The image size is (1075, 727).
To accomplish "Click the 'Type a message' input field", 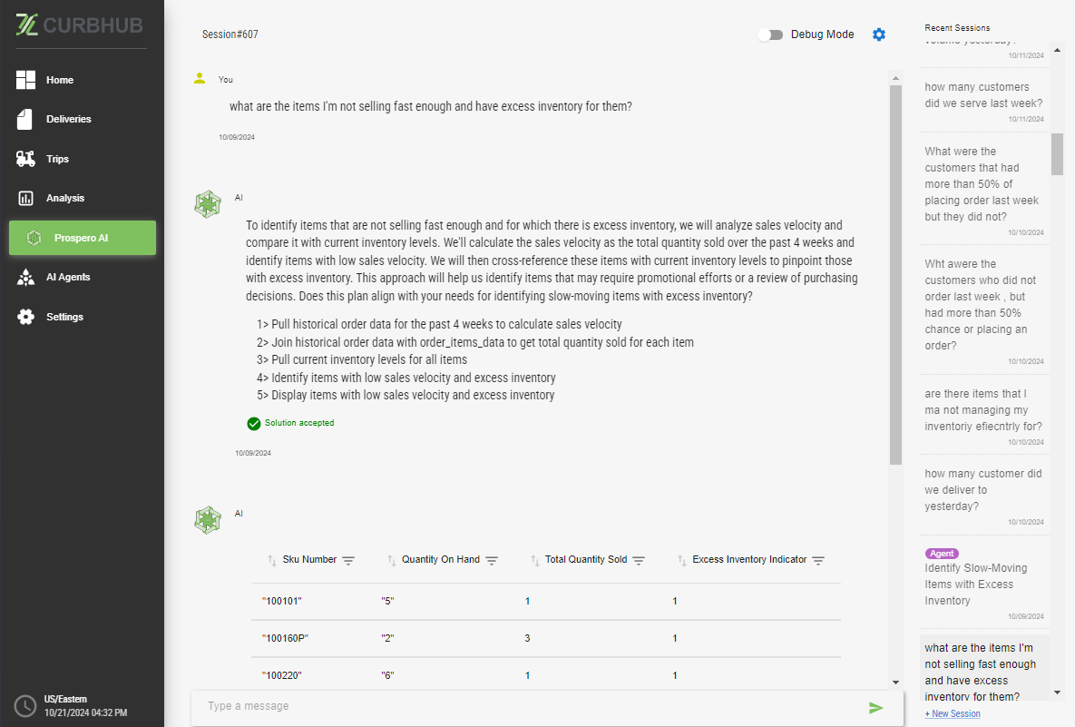I will pos(526,706).
